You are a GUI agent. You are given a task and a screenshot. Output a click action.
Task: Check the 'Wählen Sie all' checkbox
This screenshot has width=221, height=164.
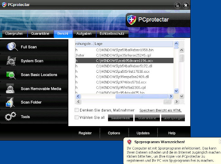pyautogui.click(x=77, y=117)
